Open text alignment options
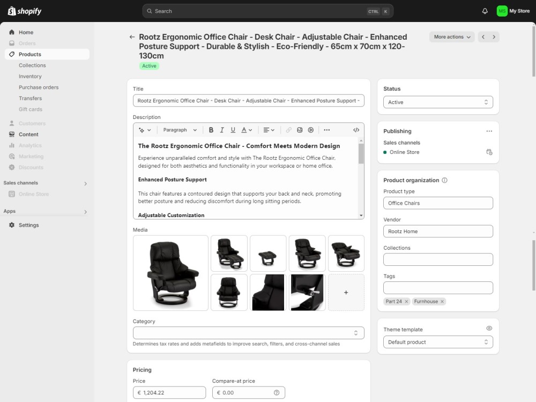The width and height of the screenshot is (536, 402). coord(269,130)
